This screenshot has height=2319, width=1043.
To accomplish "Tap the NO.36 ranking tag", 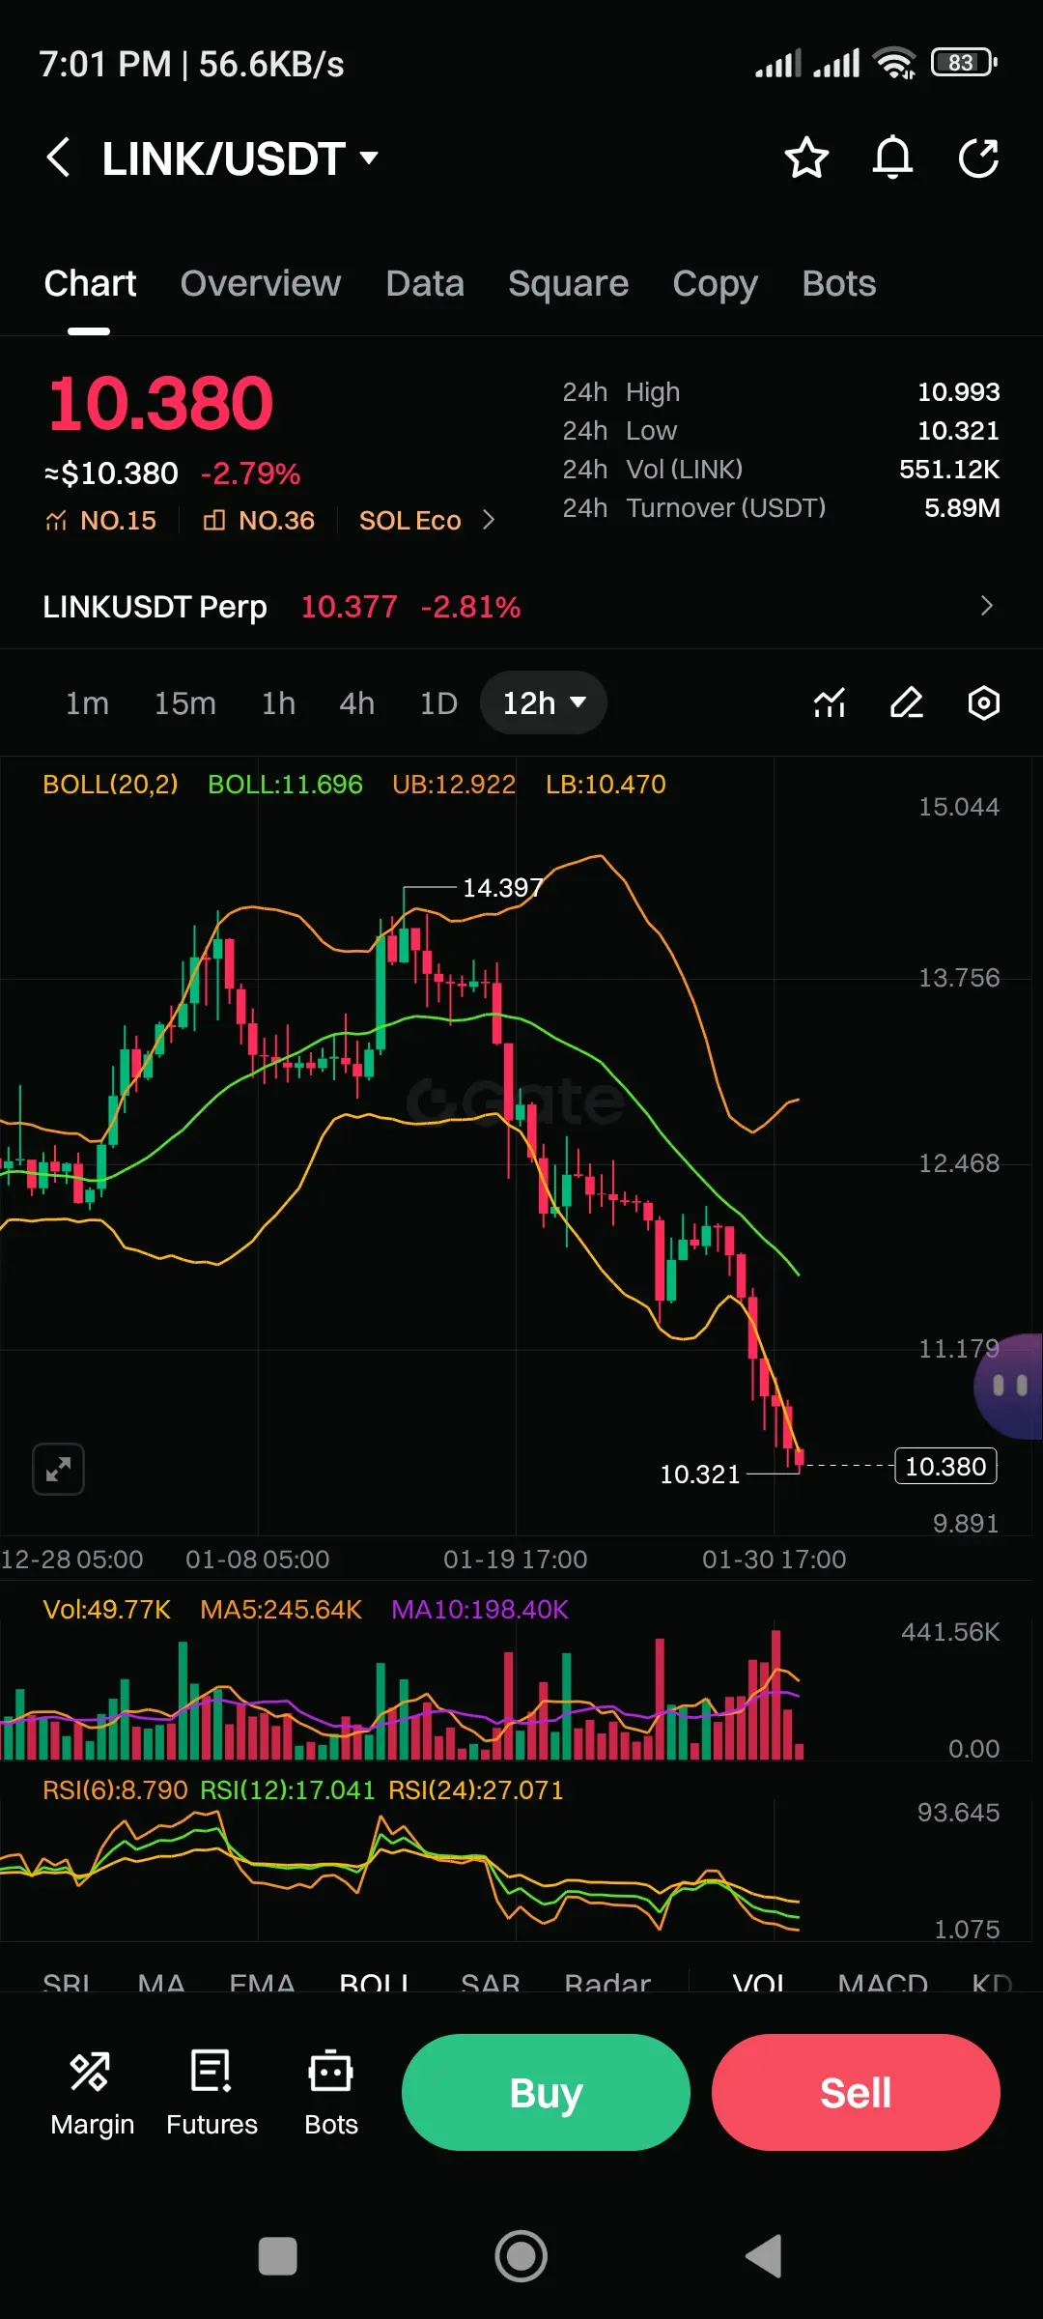I will tap(259, 521).
